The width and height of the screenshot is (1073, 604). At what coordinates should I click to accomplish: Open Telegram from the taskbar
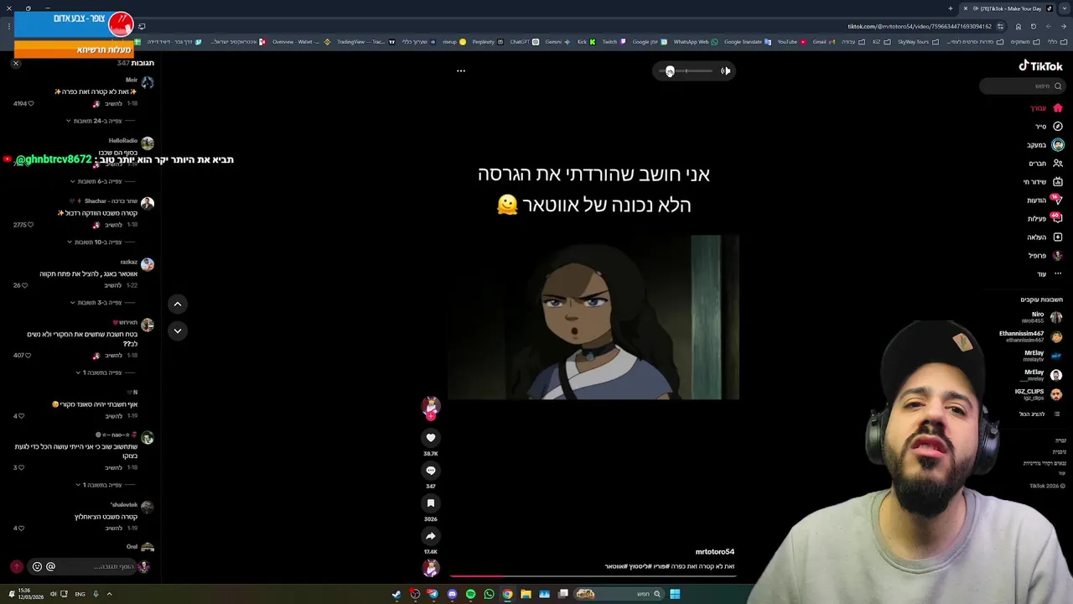pos(433,594)
